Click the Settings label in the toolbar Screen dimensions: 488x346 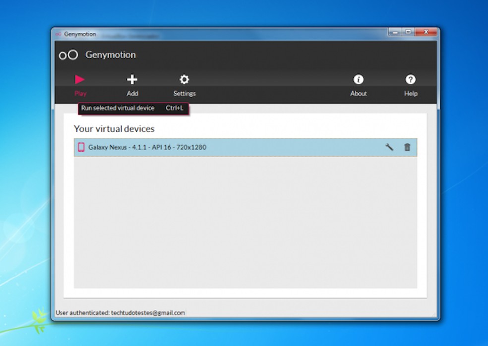[184, 93]
